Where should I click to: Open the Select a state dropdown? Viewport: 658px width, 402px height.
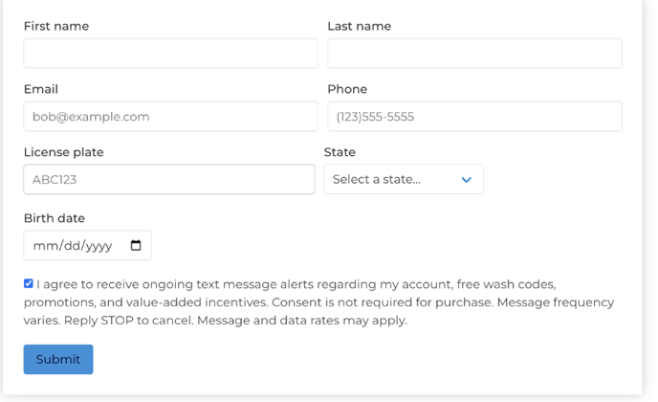[x=404, y=179]
